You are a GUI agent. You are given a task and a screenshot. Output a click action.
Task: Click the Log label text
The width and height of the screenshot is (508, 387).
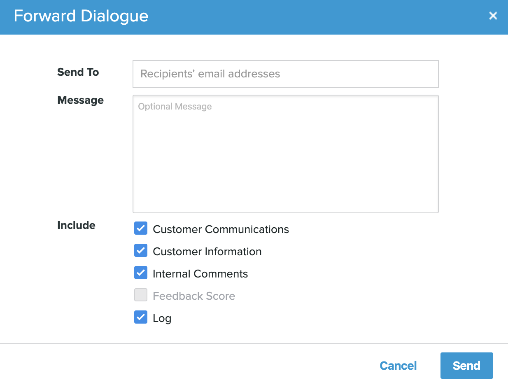pyautogui.click(x=162, y=318)
